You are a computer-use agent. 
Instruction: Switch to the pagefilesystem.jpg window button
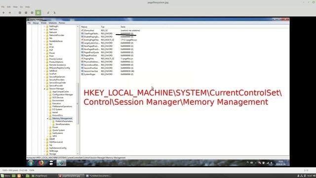click(x=71, y=176)
